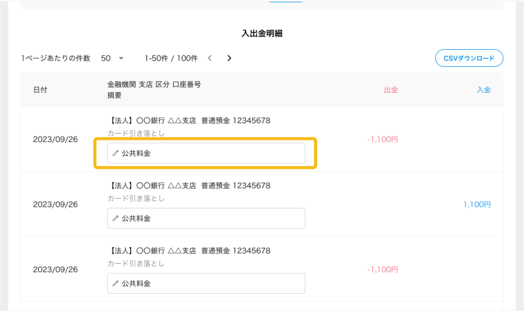
Task: Click the blue 1,100円 deposit amount
Action: (477, 204)
